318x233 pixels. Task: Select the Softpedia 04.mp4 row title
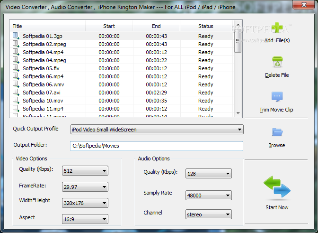coord(43,52)
